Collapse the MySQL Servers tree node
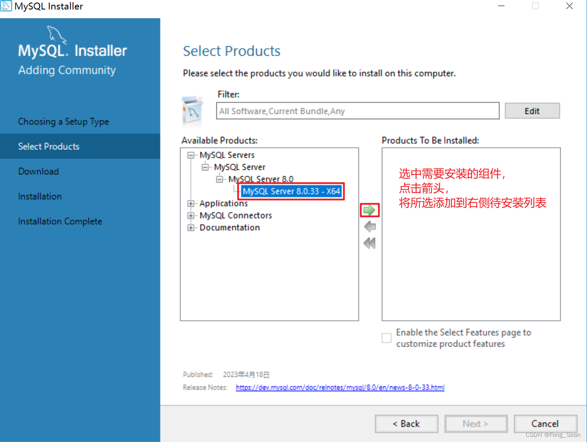Screen dimensions: 587x442 [190, 155]
